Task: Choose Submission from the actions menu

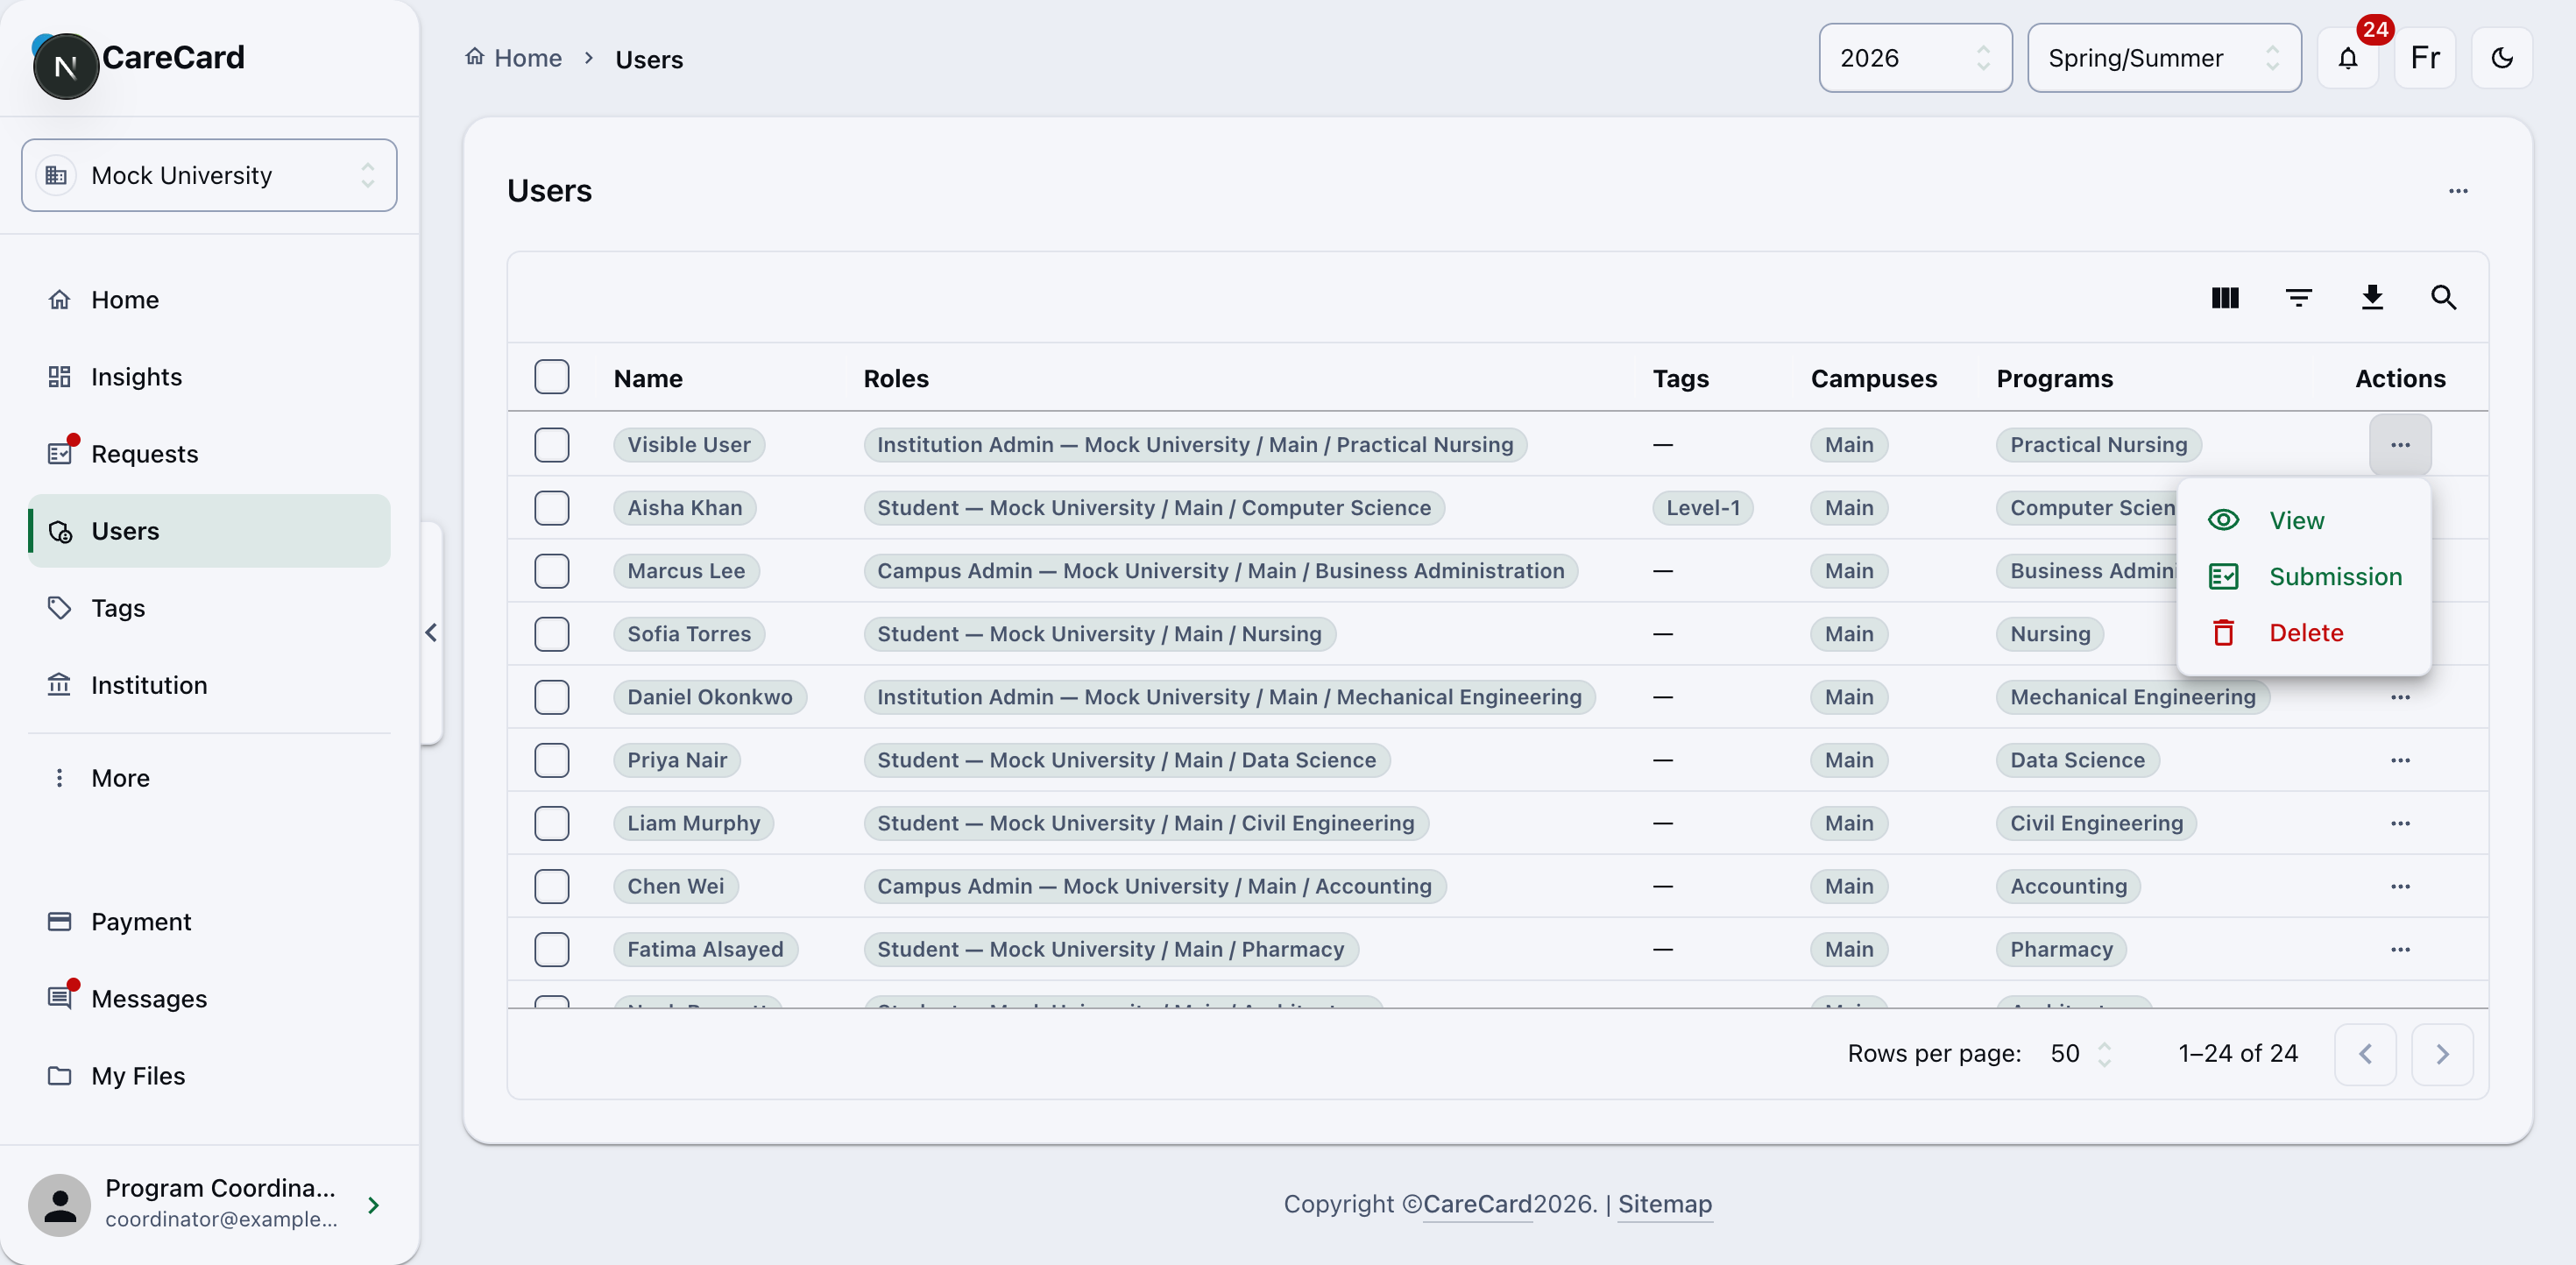Action: (2303, 576)
